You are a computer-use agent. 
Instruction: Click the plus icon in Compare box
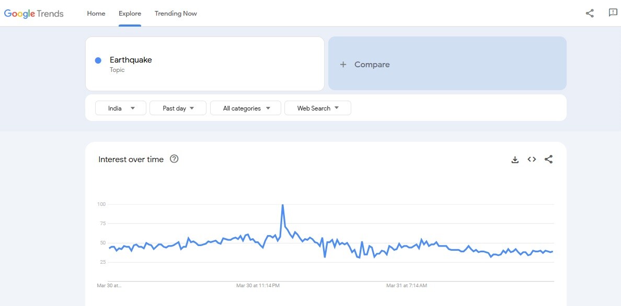point(343,65)
